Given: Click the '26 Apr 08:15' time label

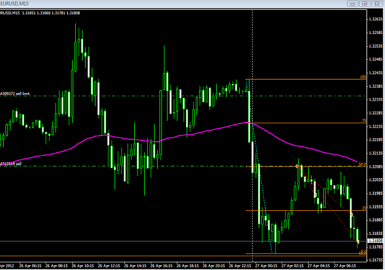Looking at the screenshot, I should pos(57,266).
